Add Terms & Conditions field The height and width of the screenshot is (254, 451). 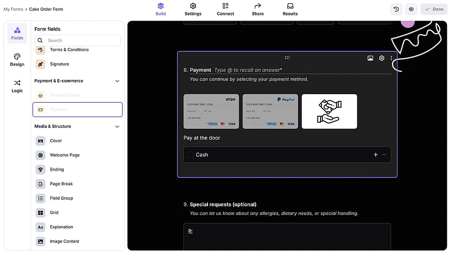pos(69,50)
